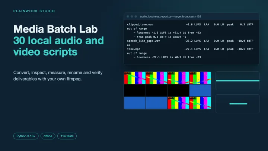Click the offline pill badge
Screen dimensions: 268x151
[x=48, y=136]
